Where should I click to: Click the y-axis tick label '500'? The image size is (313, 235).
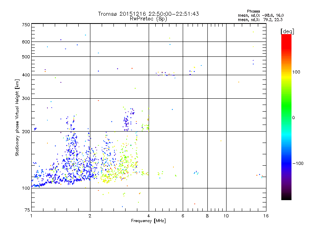click(x=26, y=57)
